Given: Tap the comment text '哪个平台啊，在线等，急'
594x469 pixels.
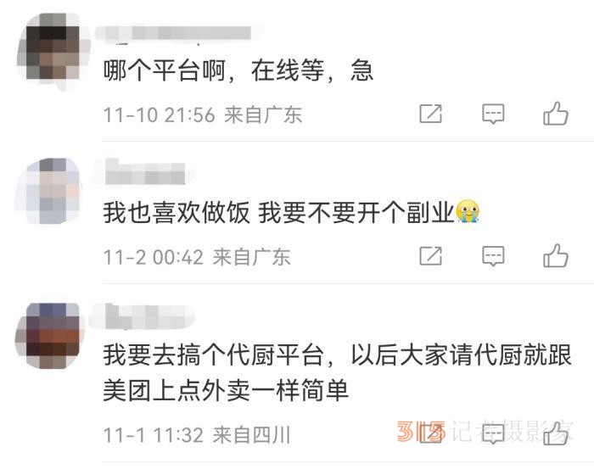Looking at the screenshot, I should (x=238, y=70).
